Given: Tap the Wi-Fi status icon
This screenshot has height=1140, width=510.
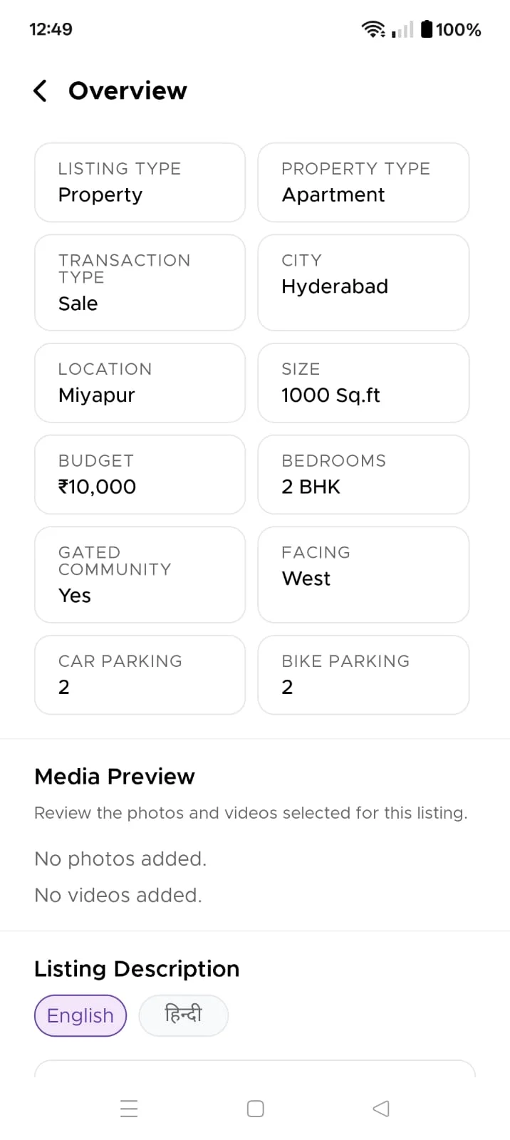Looking at the screenshot, I should pos(373,29).
